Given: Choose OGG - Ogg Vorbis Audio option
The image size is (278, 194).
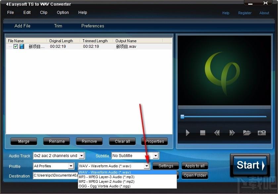Looking at the screenshot, I should 127,186.
